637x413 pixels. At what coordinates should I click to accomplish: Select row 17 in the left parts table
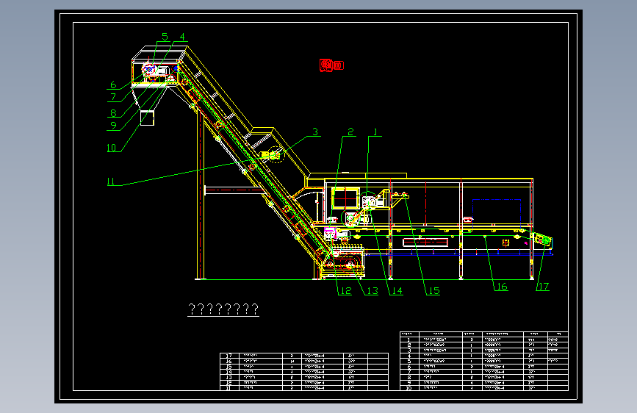[304, 356]
